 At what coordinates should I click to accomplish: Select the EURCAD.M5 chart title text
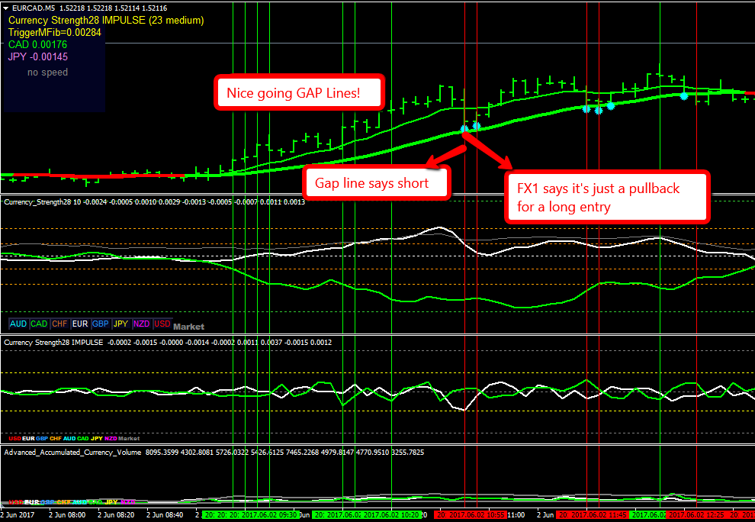tap(32, 8)
